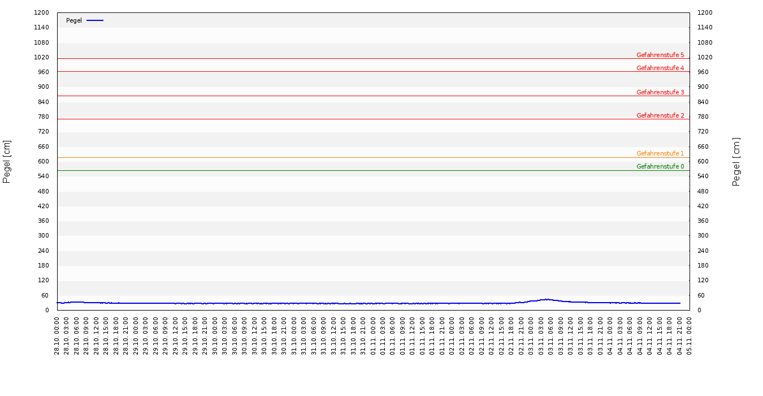Select the 01.11. 00:00 time label

tap(373, 335)
